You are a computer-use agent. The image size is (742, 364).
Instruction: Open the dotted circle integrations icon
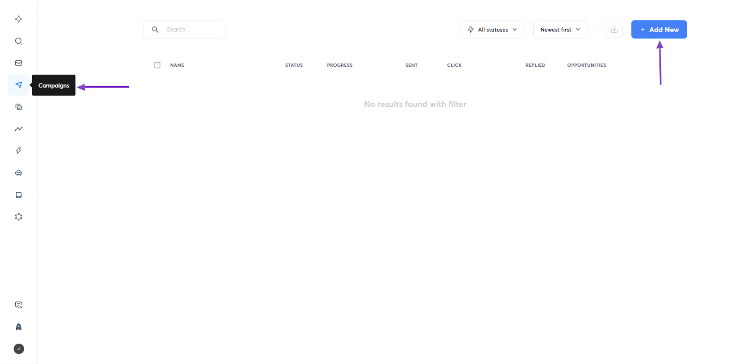pos(19,217)
